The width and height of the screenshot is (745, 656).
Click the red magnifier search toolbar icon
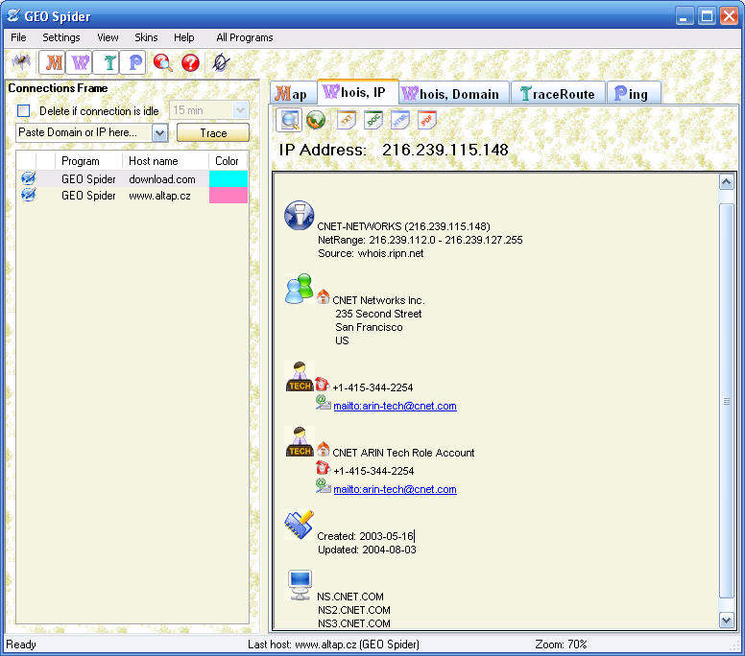162,62
